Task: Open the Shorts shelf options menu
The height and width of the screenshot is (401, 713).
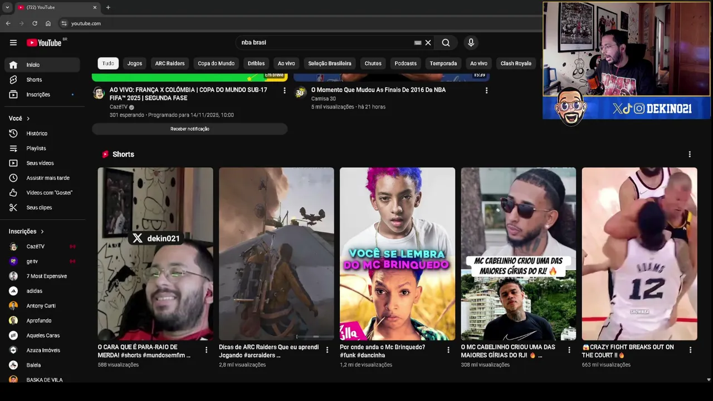Action: pyautogui.click(x=690, y=154)
